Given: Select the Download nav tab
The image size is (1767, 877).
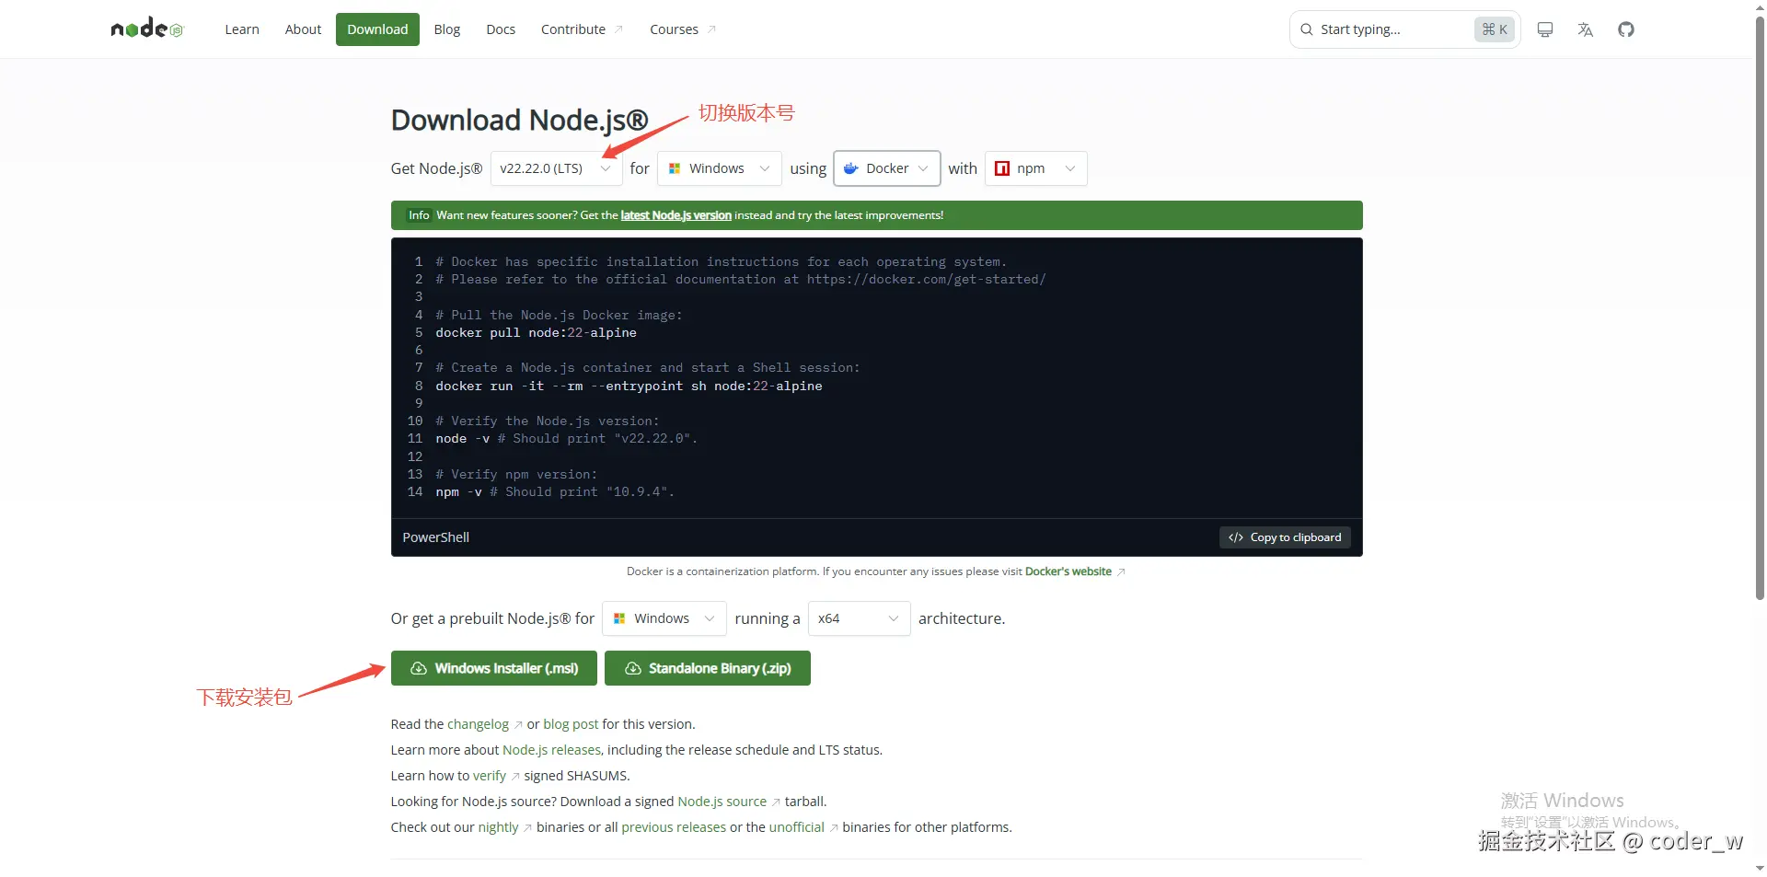Looking at the screenshot, I should [377, 29].
